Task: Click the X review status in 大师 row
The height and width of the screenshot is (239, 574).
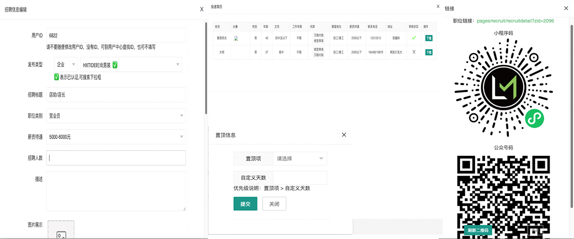Action: [414, 52]
